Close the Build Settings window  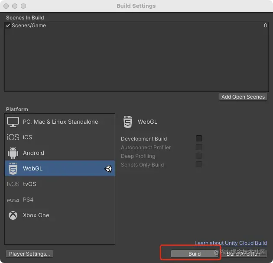click(6, 6)
